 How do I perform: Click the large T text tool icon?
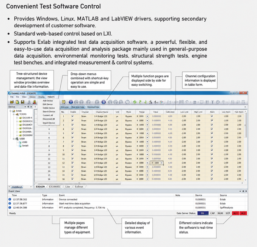tap(212, 102)
